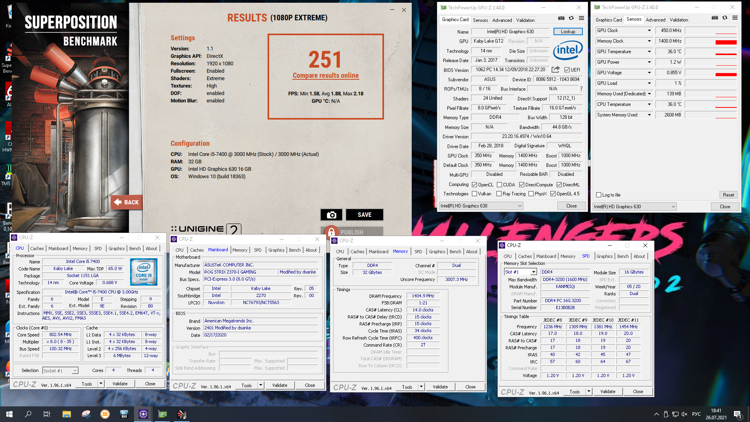Screen dimensions: 750x422
Task: Open GPU selector dropdown in Sensors window
Action: (634, 207)
